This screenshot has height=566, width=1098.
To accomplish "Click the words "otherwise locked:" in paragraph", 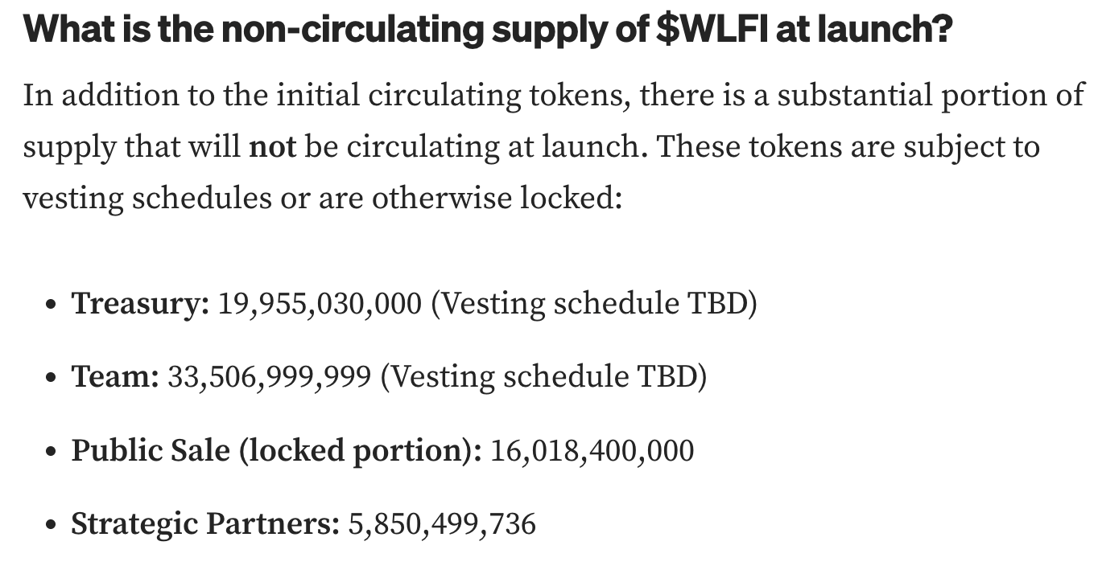I will coord(497,198).
